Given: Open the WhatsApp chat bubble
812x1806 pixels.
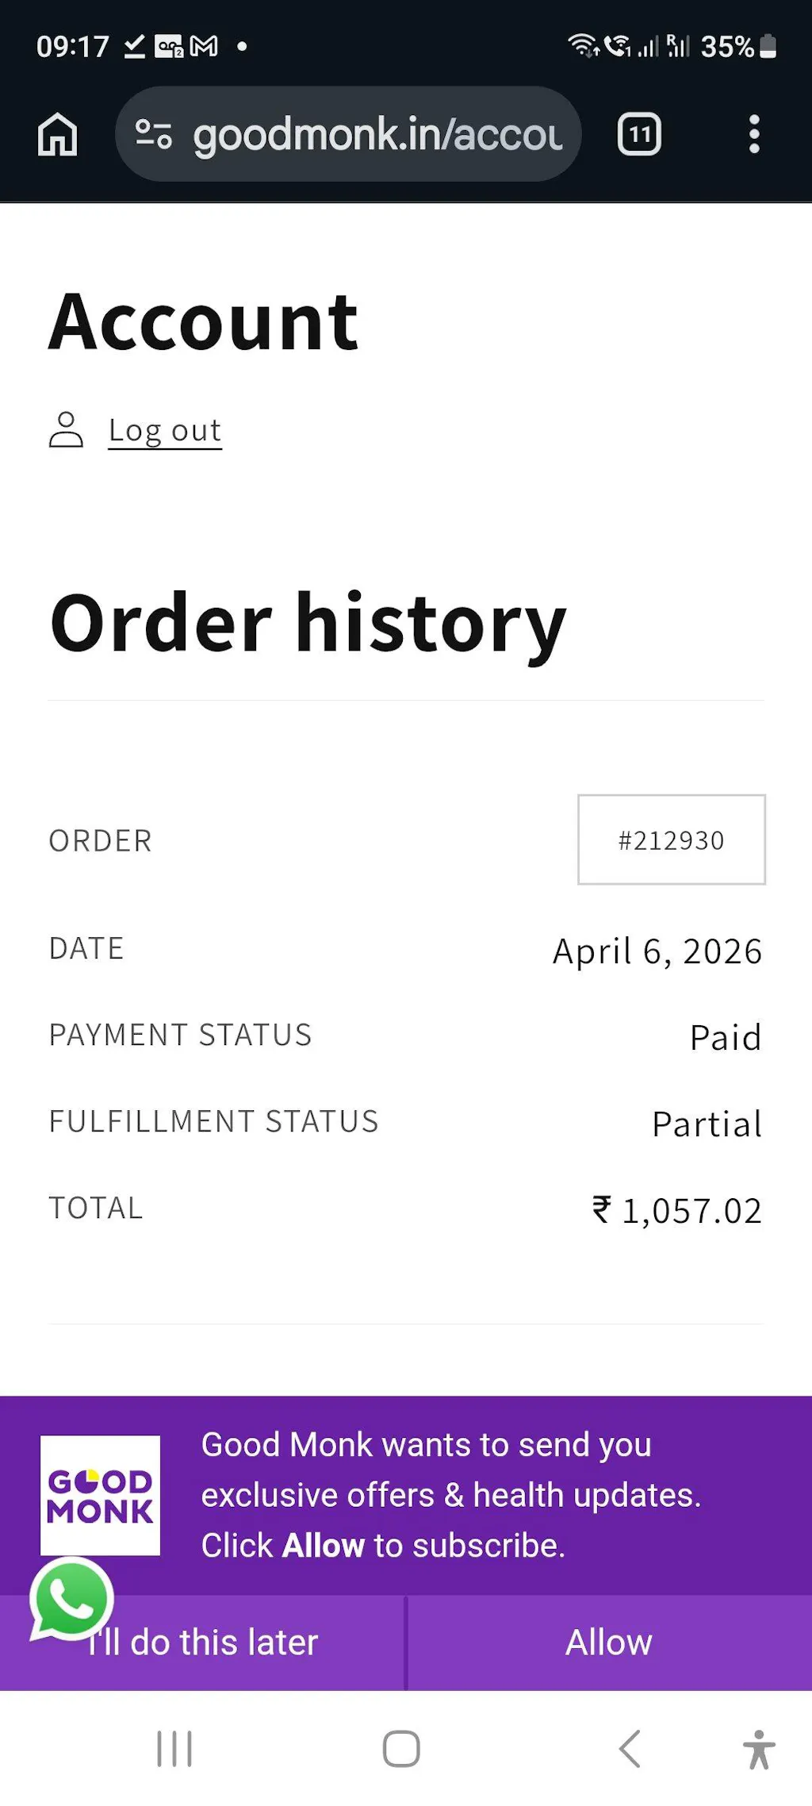Looking at the screenshot, I should tap(71, 1599).
